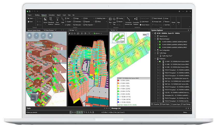Click the Repeater device button
The height and width of the screenshot is (127, 217).
click(87, 22)
